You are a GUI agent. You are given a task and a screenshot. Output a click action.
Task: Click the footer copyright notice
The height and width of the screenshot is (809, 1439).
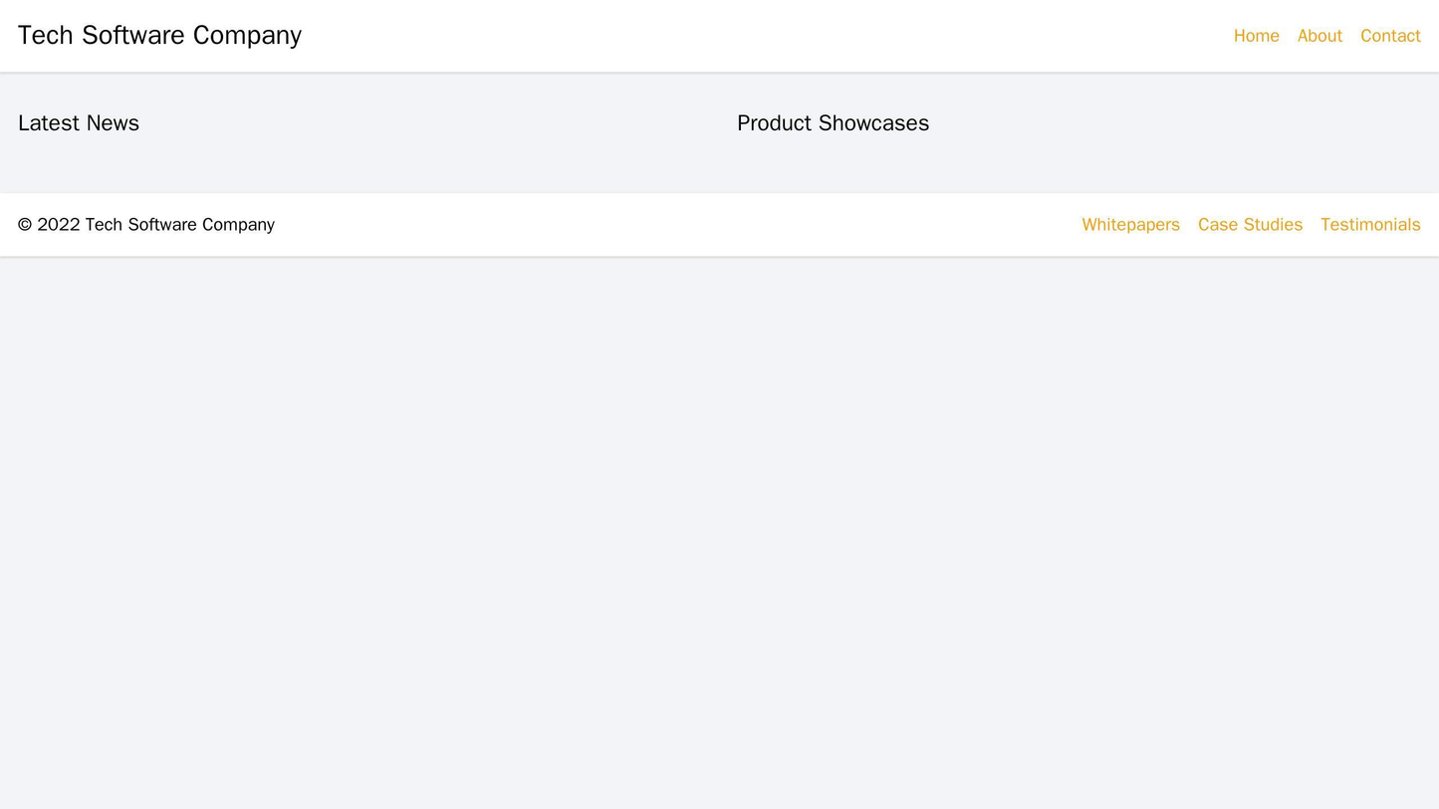pyautogui.click(x=146, y=225)
